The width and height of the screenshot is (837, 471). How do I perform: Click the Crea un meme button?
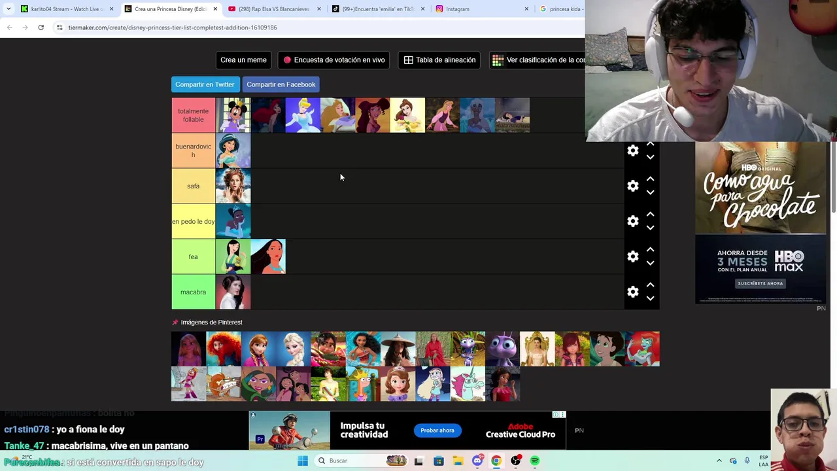coord(243,60)
